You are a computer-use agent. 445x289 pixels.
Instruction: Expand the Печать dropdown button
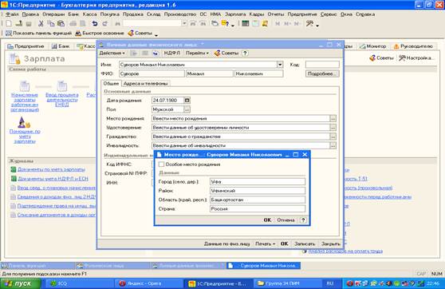265,243
